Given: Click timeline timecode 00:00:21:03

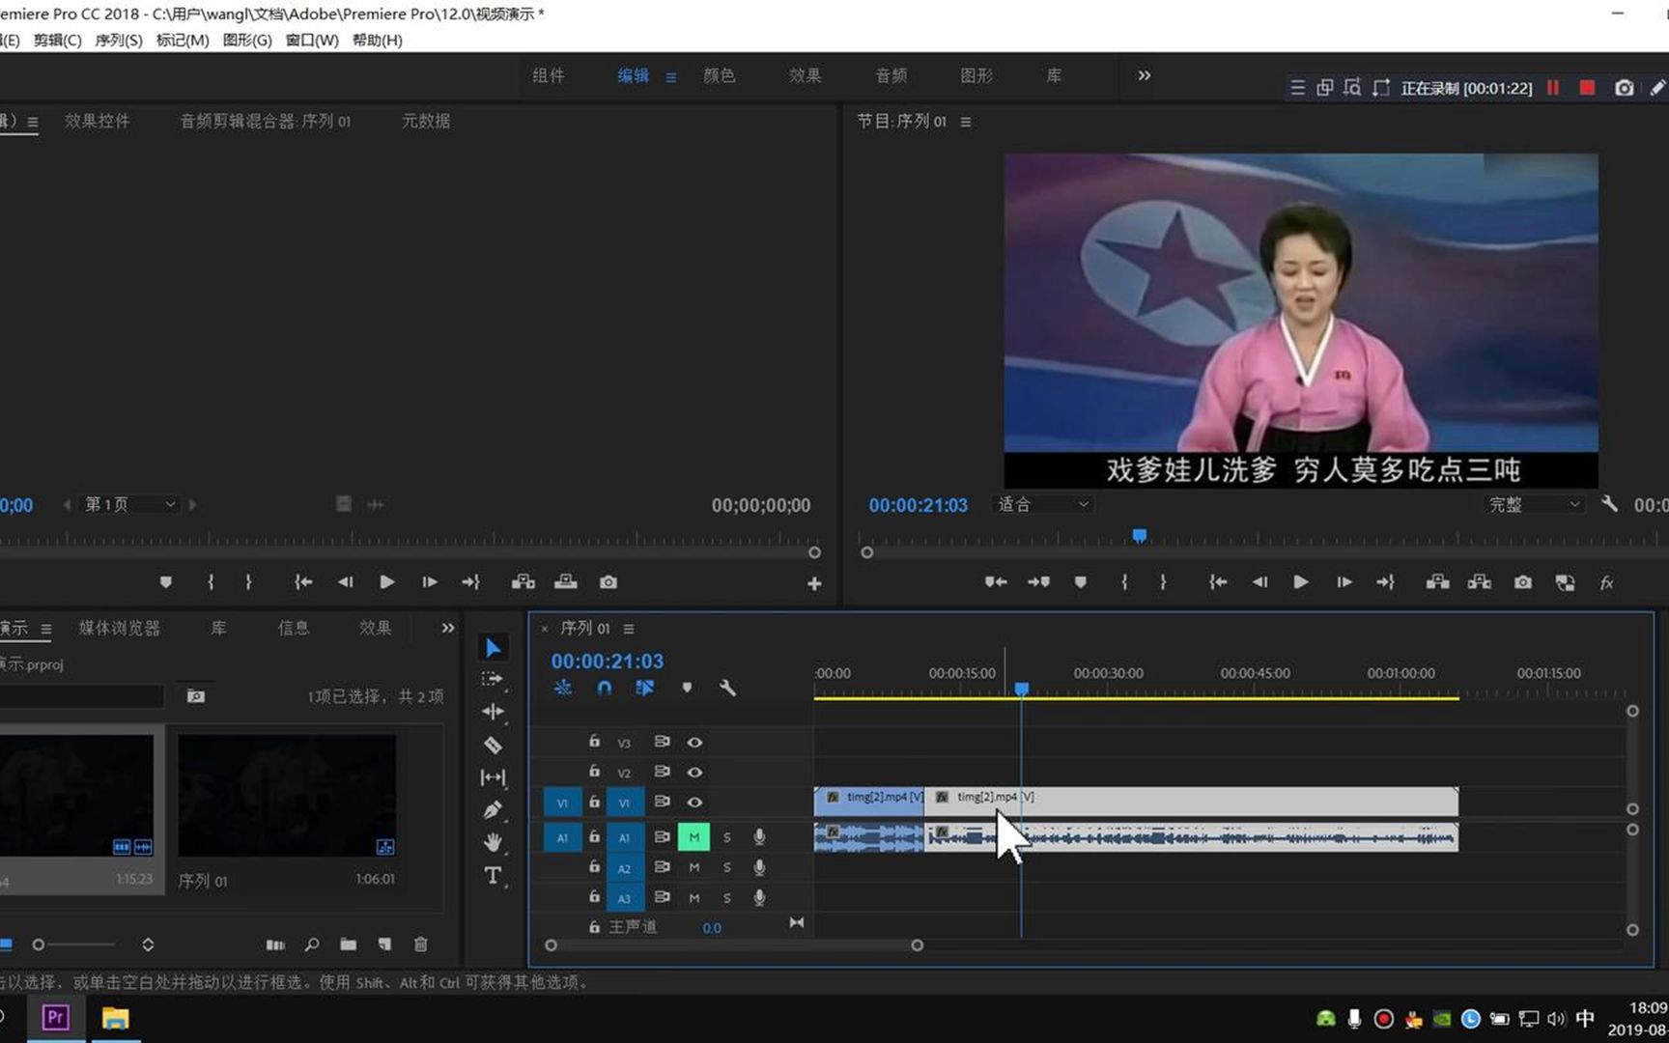Looking at the screenshot, I should click(608, 662).
